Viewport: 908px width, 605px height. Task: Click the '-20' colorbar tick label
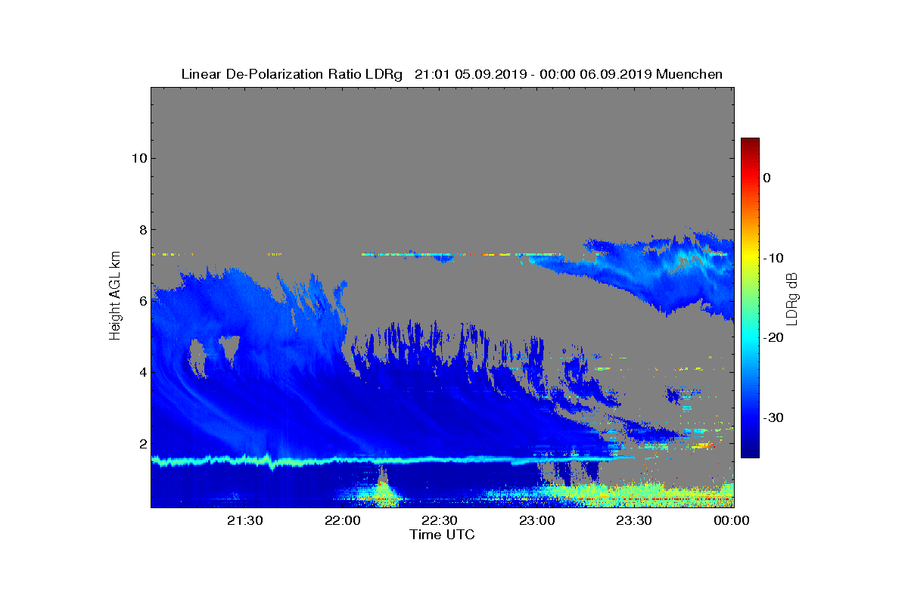point(773,338)
